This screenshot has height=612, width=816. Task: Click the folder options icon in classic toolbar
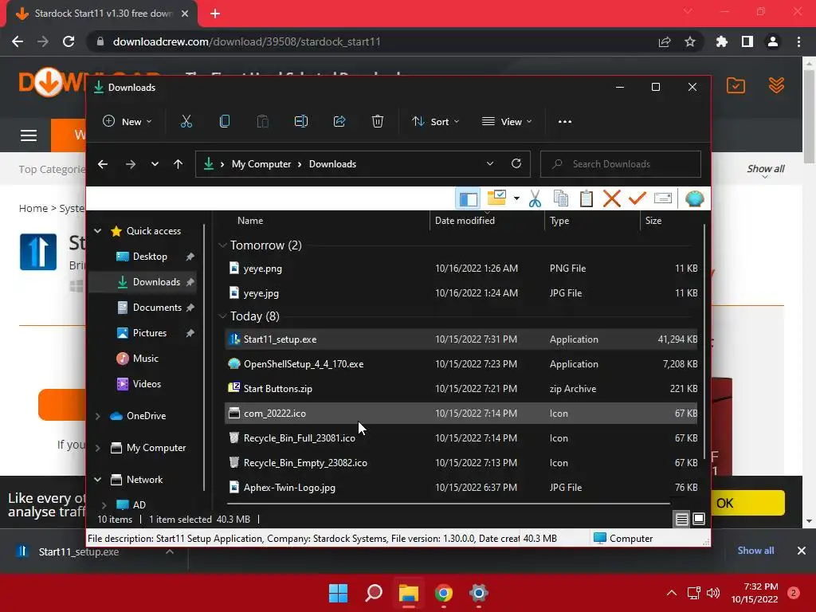(x=496, y=198)
